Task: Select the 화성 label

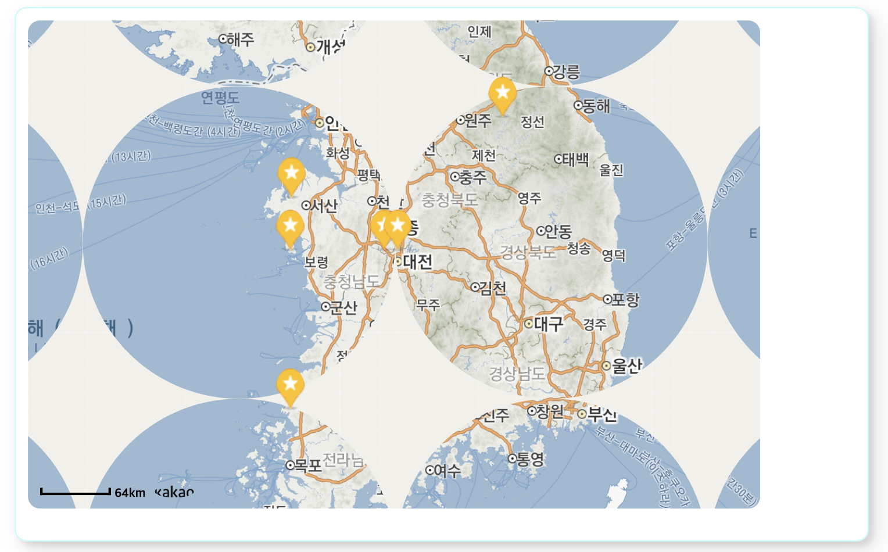Action: pos(338,153)
